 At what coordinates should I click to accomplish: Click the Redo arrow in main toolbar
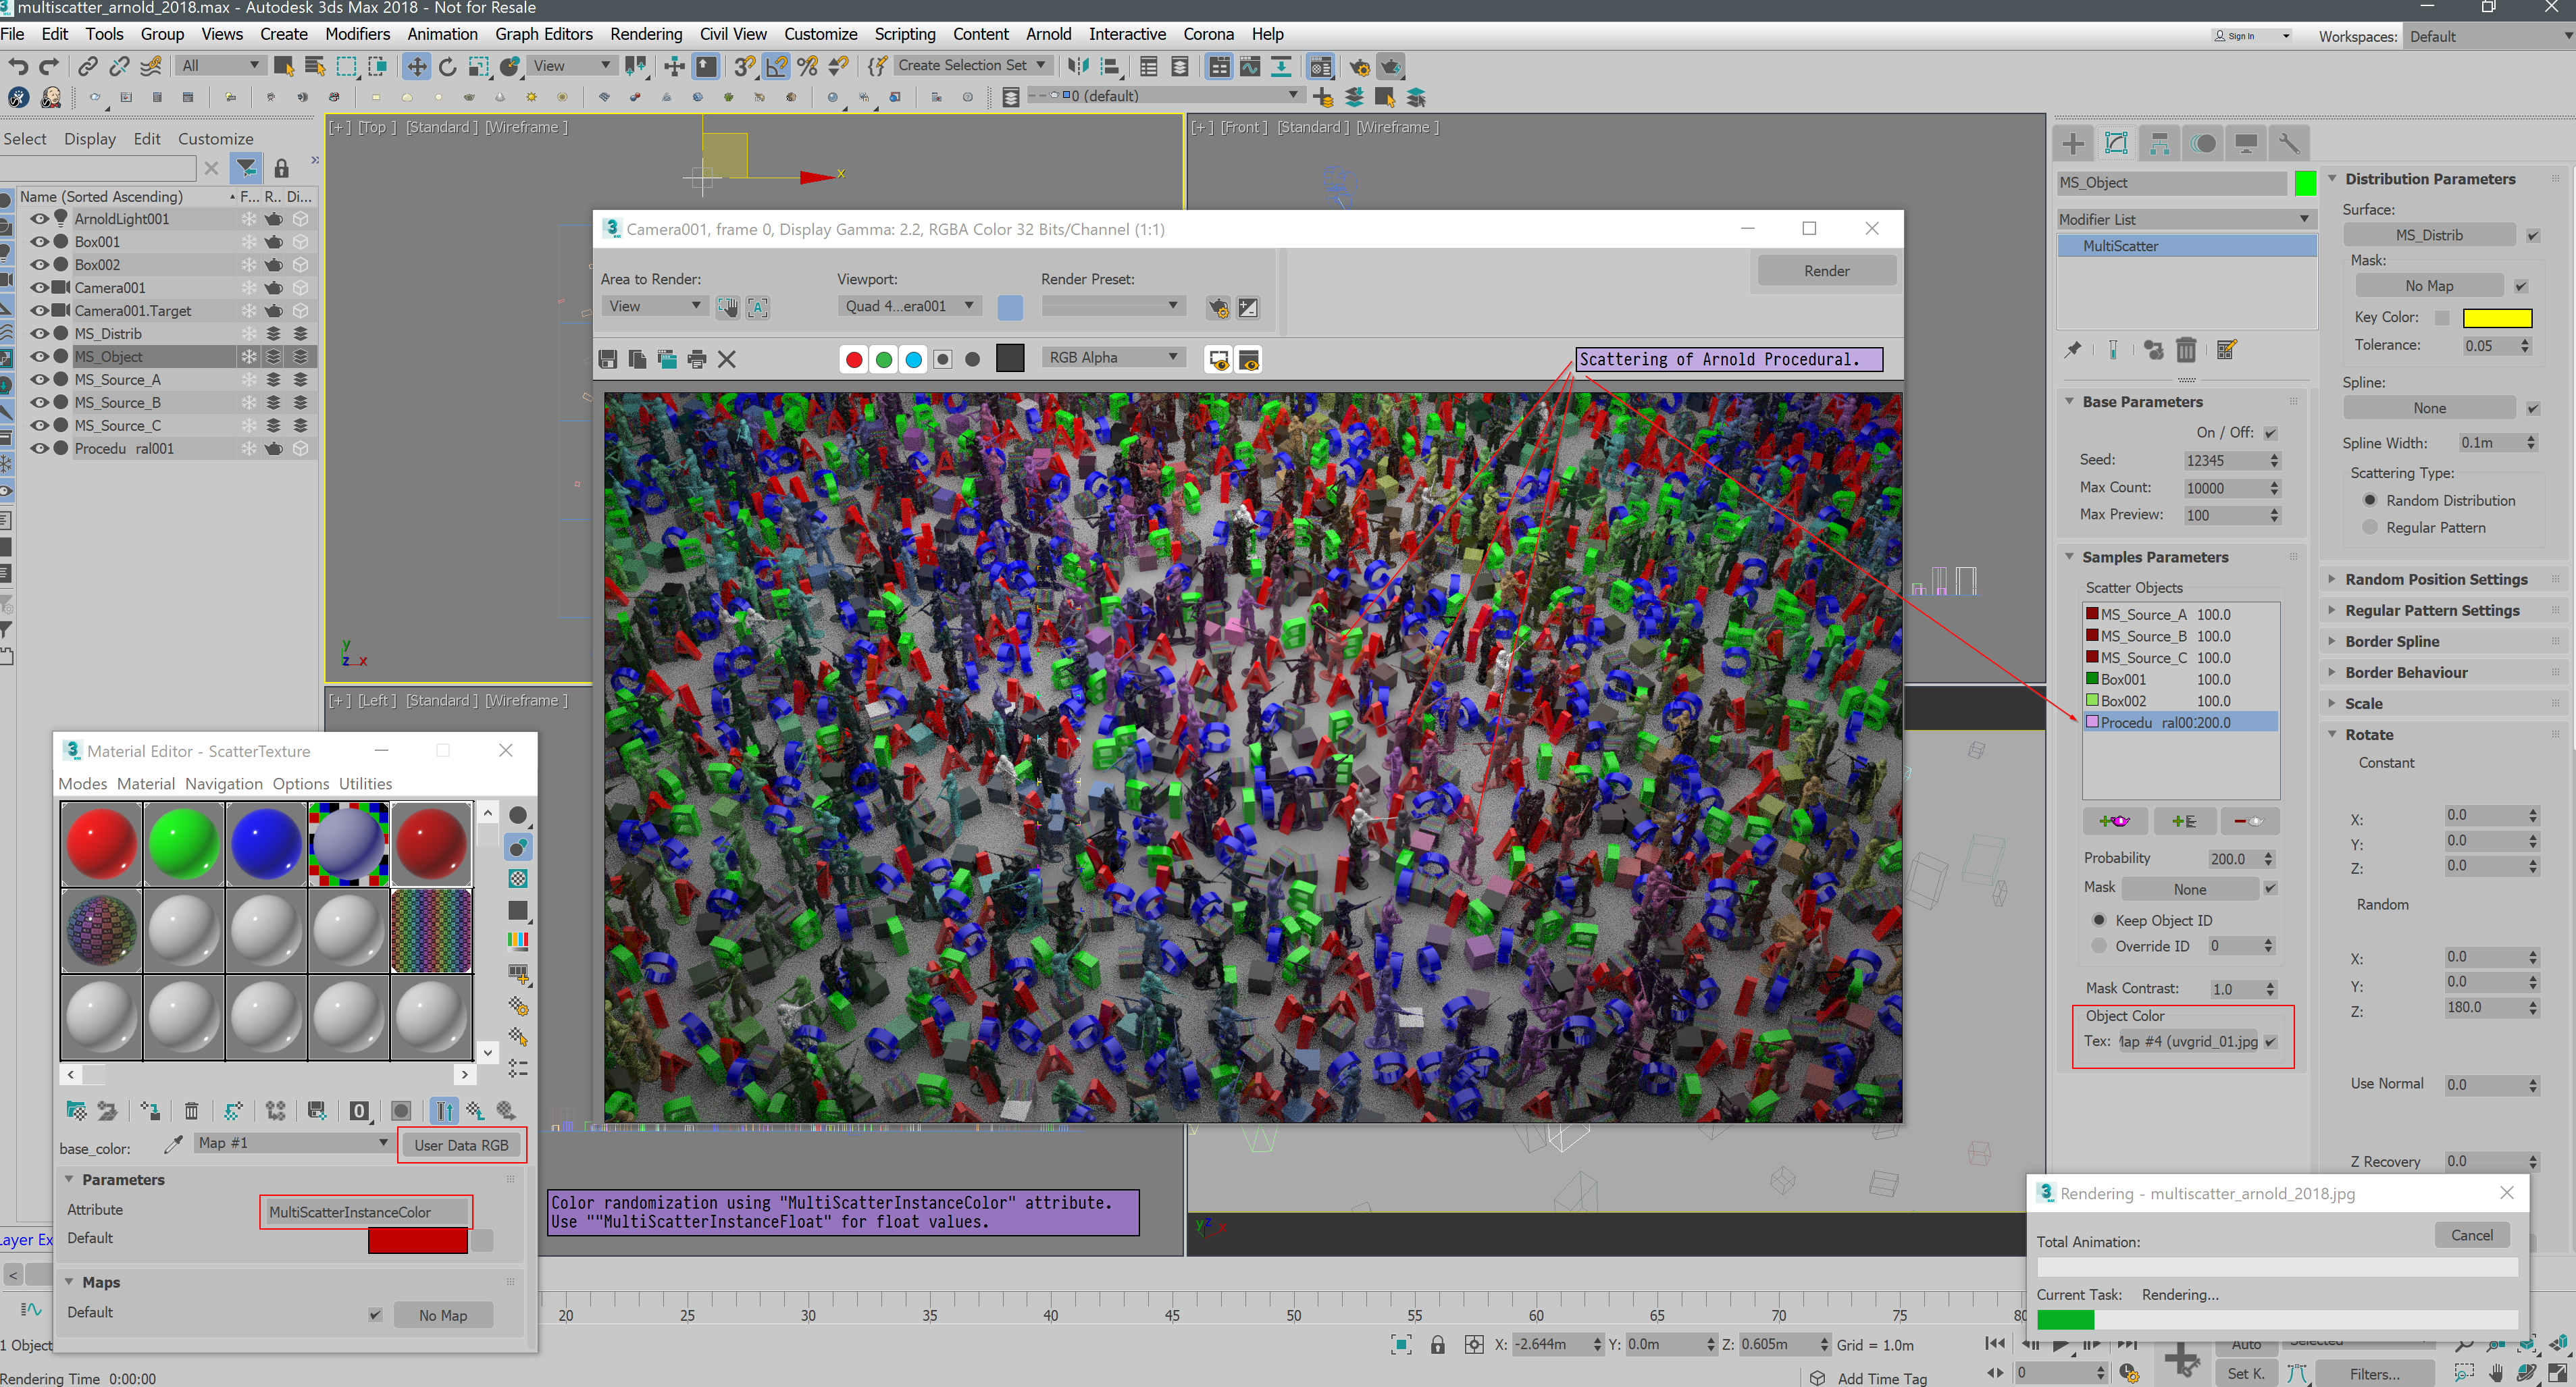(x=49, y=66)
